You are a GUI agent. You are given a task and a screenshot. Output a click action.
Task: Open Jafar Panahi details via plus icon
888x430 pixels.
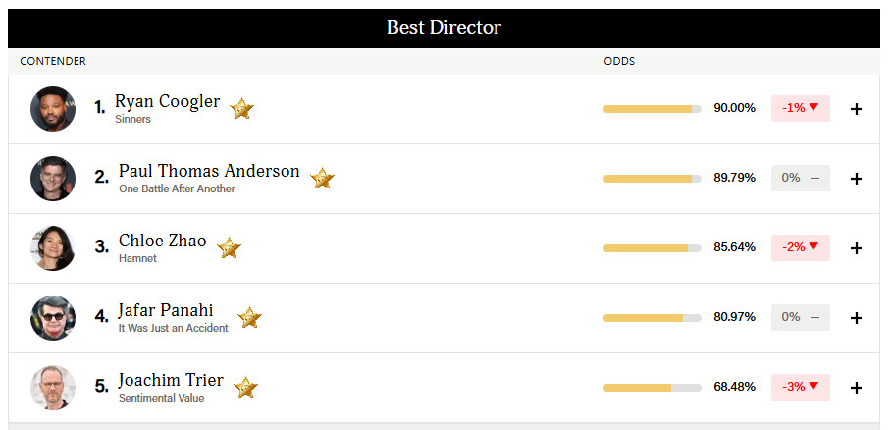point(856,317)
